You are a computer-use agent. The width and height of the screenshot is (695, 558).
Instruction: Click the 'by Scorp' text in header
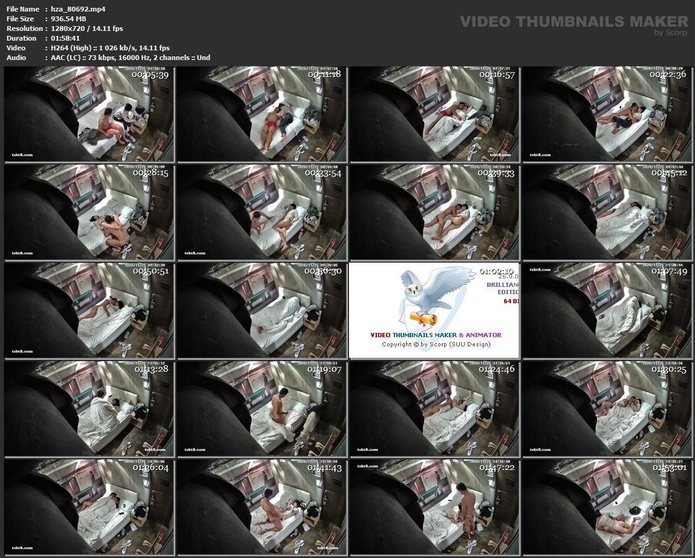coord(671,33)
